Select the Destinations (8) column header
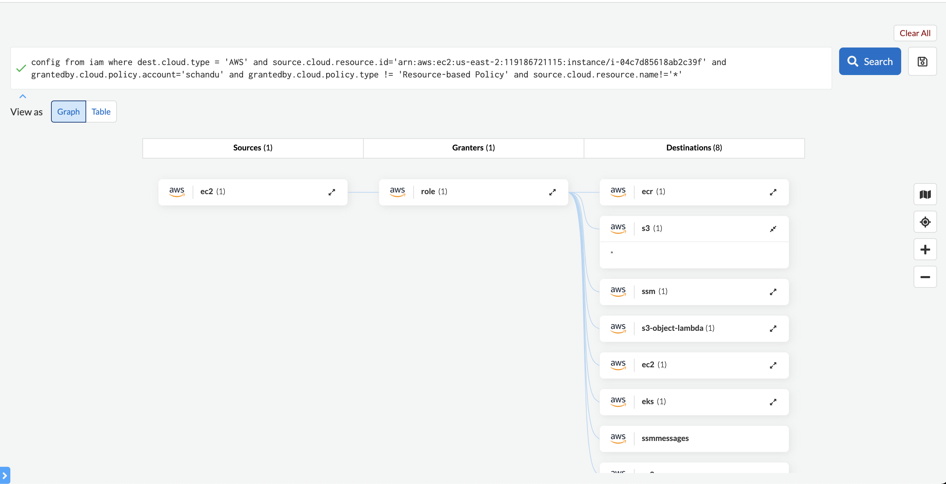The image size is (946, 484). coord(694,148)
